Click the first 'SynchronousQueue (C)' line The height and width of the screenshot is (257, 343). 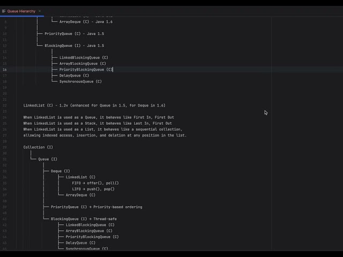tap(80, 81)
